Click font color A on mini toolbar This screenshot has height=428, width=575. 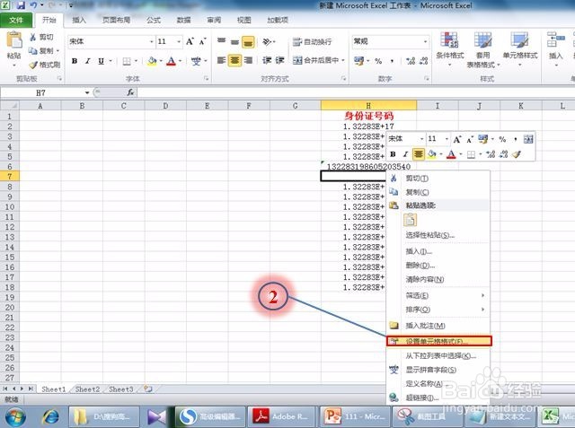click(451, 154)
